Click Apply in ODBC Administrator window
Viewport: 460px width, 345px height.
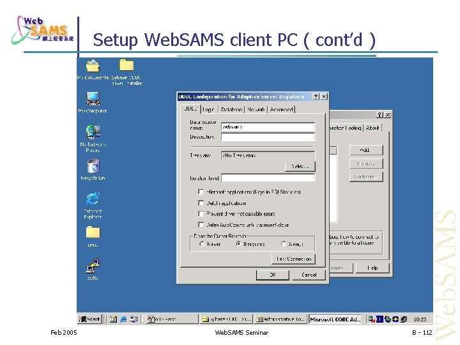click(341, 268)
